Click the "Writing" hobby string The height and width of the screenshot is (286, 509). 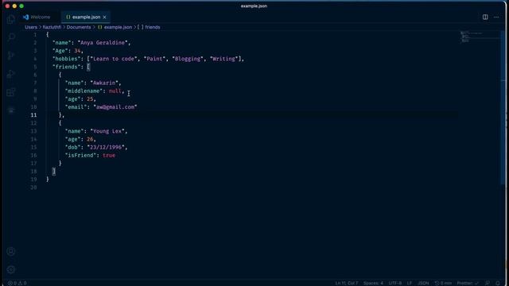(x=224, y=59)
